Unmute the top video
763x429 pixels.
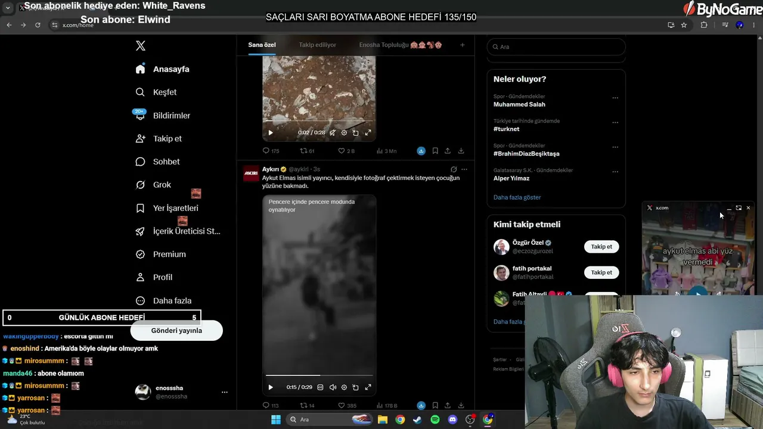pyautogui.click(x=333, y=133)
